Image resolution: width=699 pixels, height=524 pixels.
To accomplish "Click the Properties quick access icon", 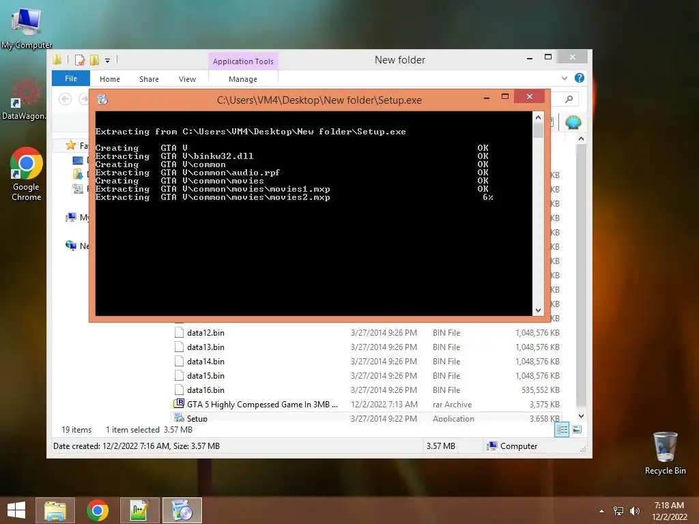I will pos(80,60).
